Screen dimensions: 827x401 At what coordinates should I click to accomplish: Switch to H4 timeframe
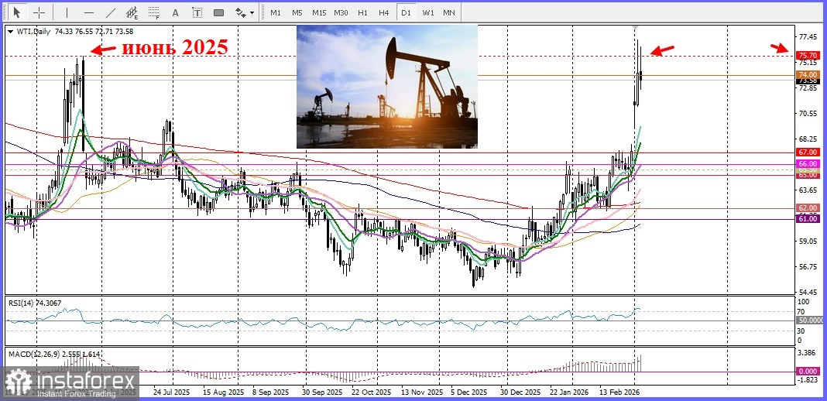tap(384, 12)
